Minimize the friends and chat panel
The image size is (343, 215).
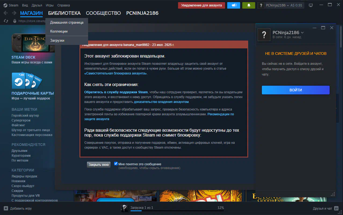click(315, 28)
